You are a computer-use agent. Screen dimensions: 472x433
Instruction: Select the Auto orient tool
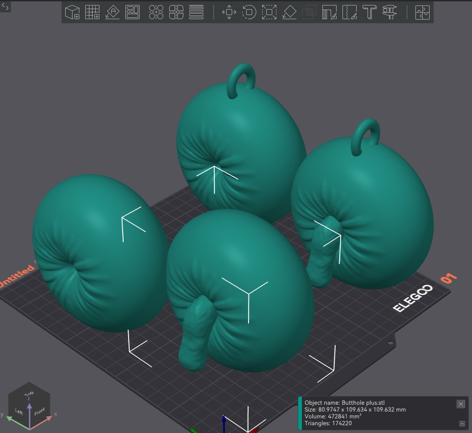113,12
